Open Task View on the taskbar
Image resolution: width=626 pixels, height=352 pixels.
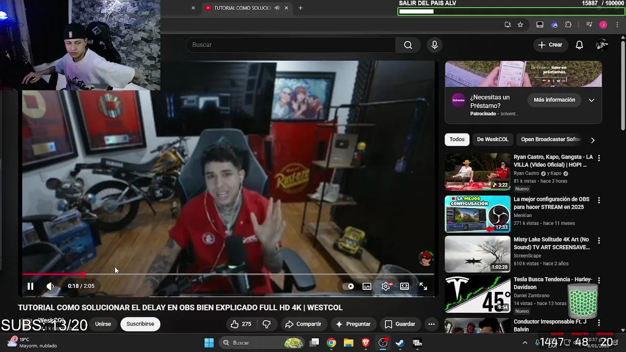coord(314,343)
